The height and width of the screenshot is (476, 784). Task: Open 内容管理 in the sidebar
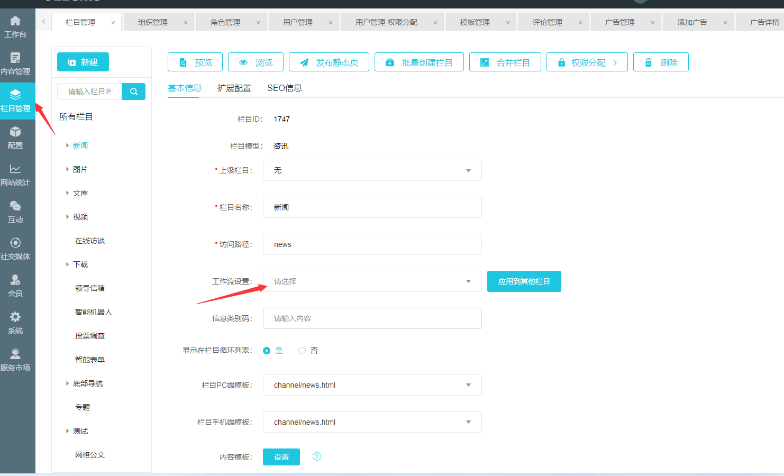click(15, 63)
